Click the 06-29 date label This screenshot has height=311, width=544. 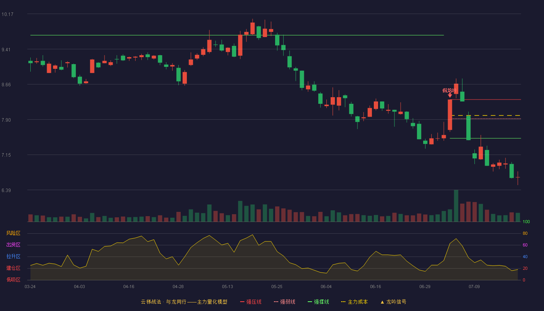pyautogui.click(x=425, y=287)
